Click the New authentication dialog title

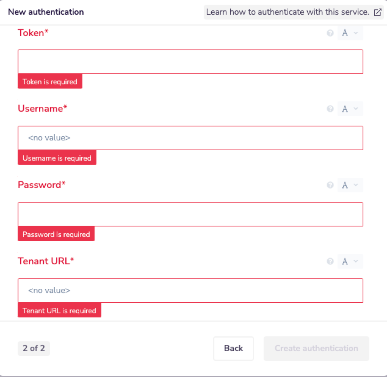(46, 12)
